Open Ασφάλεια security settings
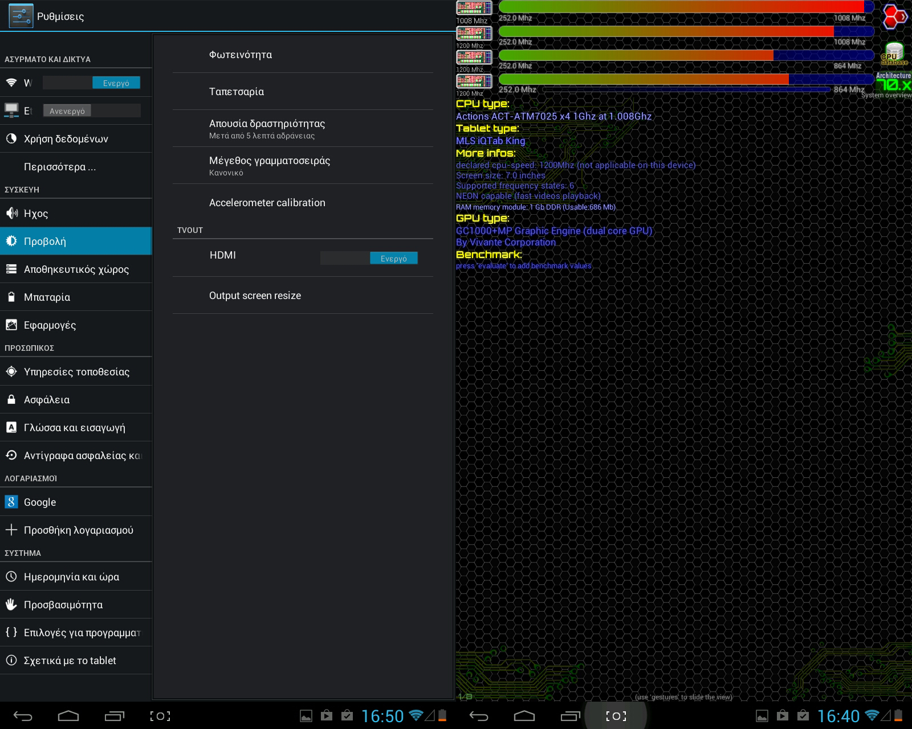Image resolution: width=912 pixels, height=729 pixels. 76,399
